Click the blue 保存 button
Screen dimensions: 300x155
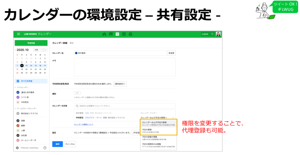tap(57, 144)
